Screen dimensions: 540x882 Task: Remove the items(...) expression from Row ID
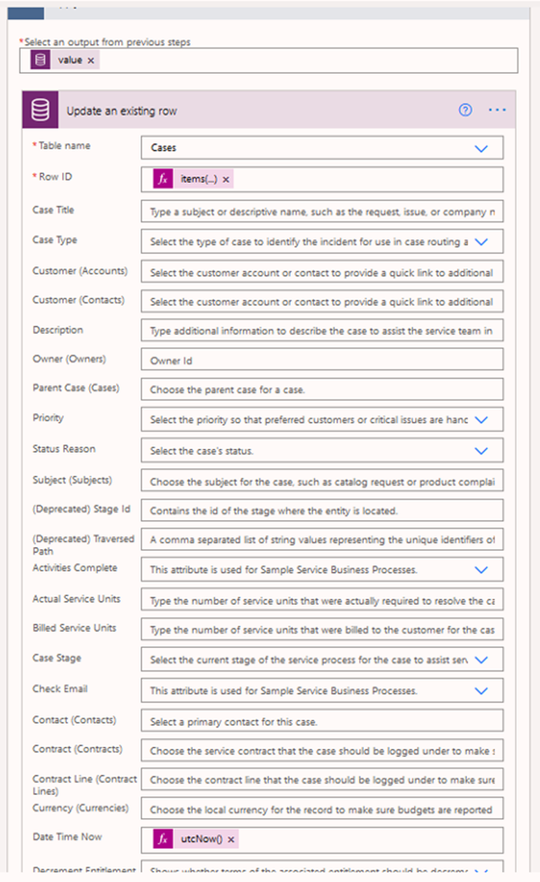click(226, 179)
